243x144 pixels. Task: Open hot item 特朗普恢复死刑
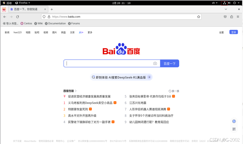(78, 109)
